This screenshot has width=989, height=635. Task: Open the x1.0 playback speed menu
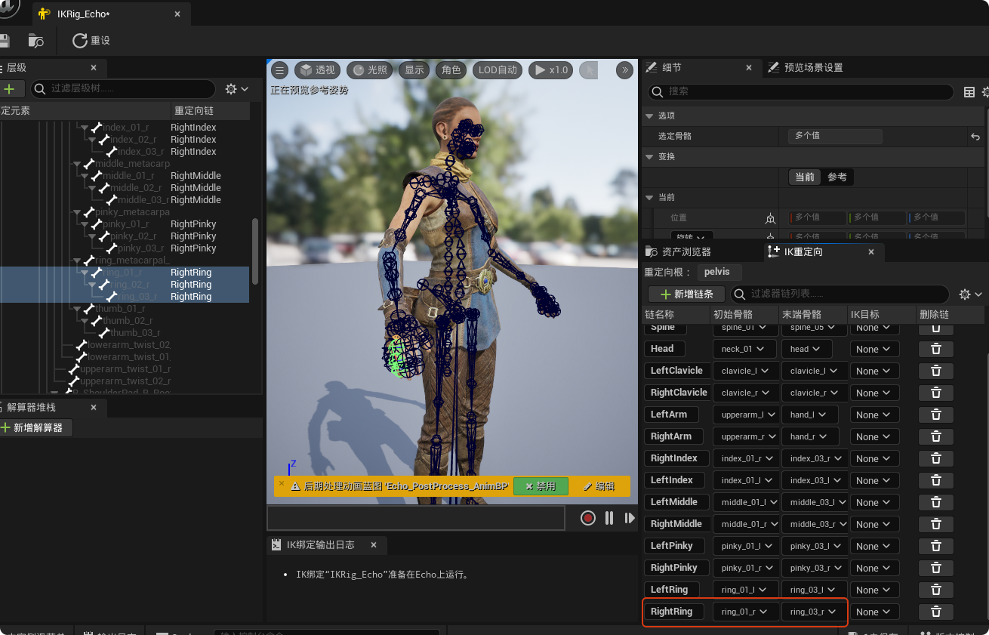click(551, 70)
